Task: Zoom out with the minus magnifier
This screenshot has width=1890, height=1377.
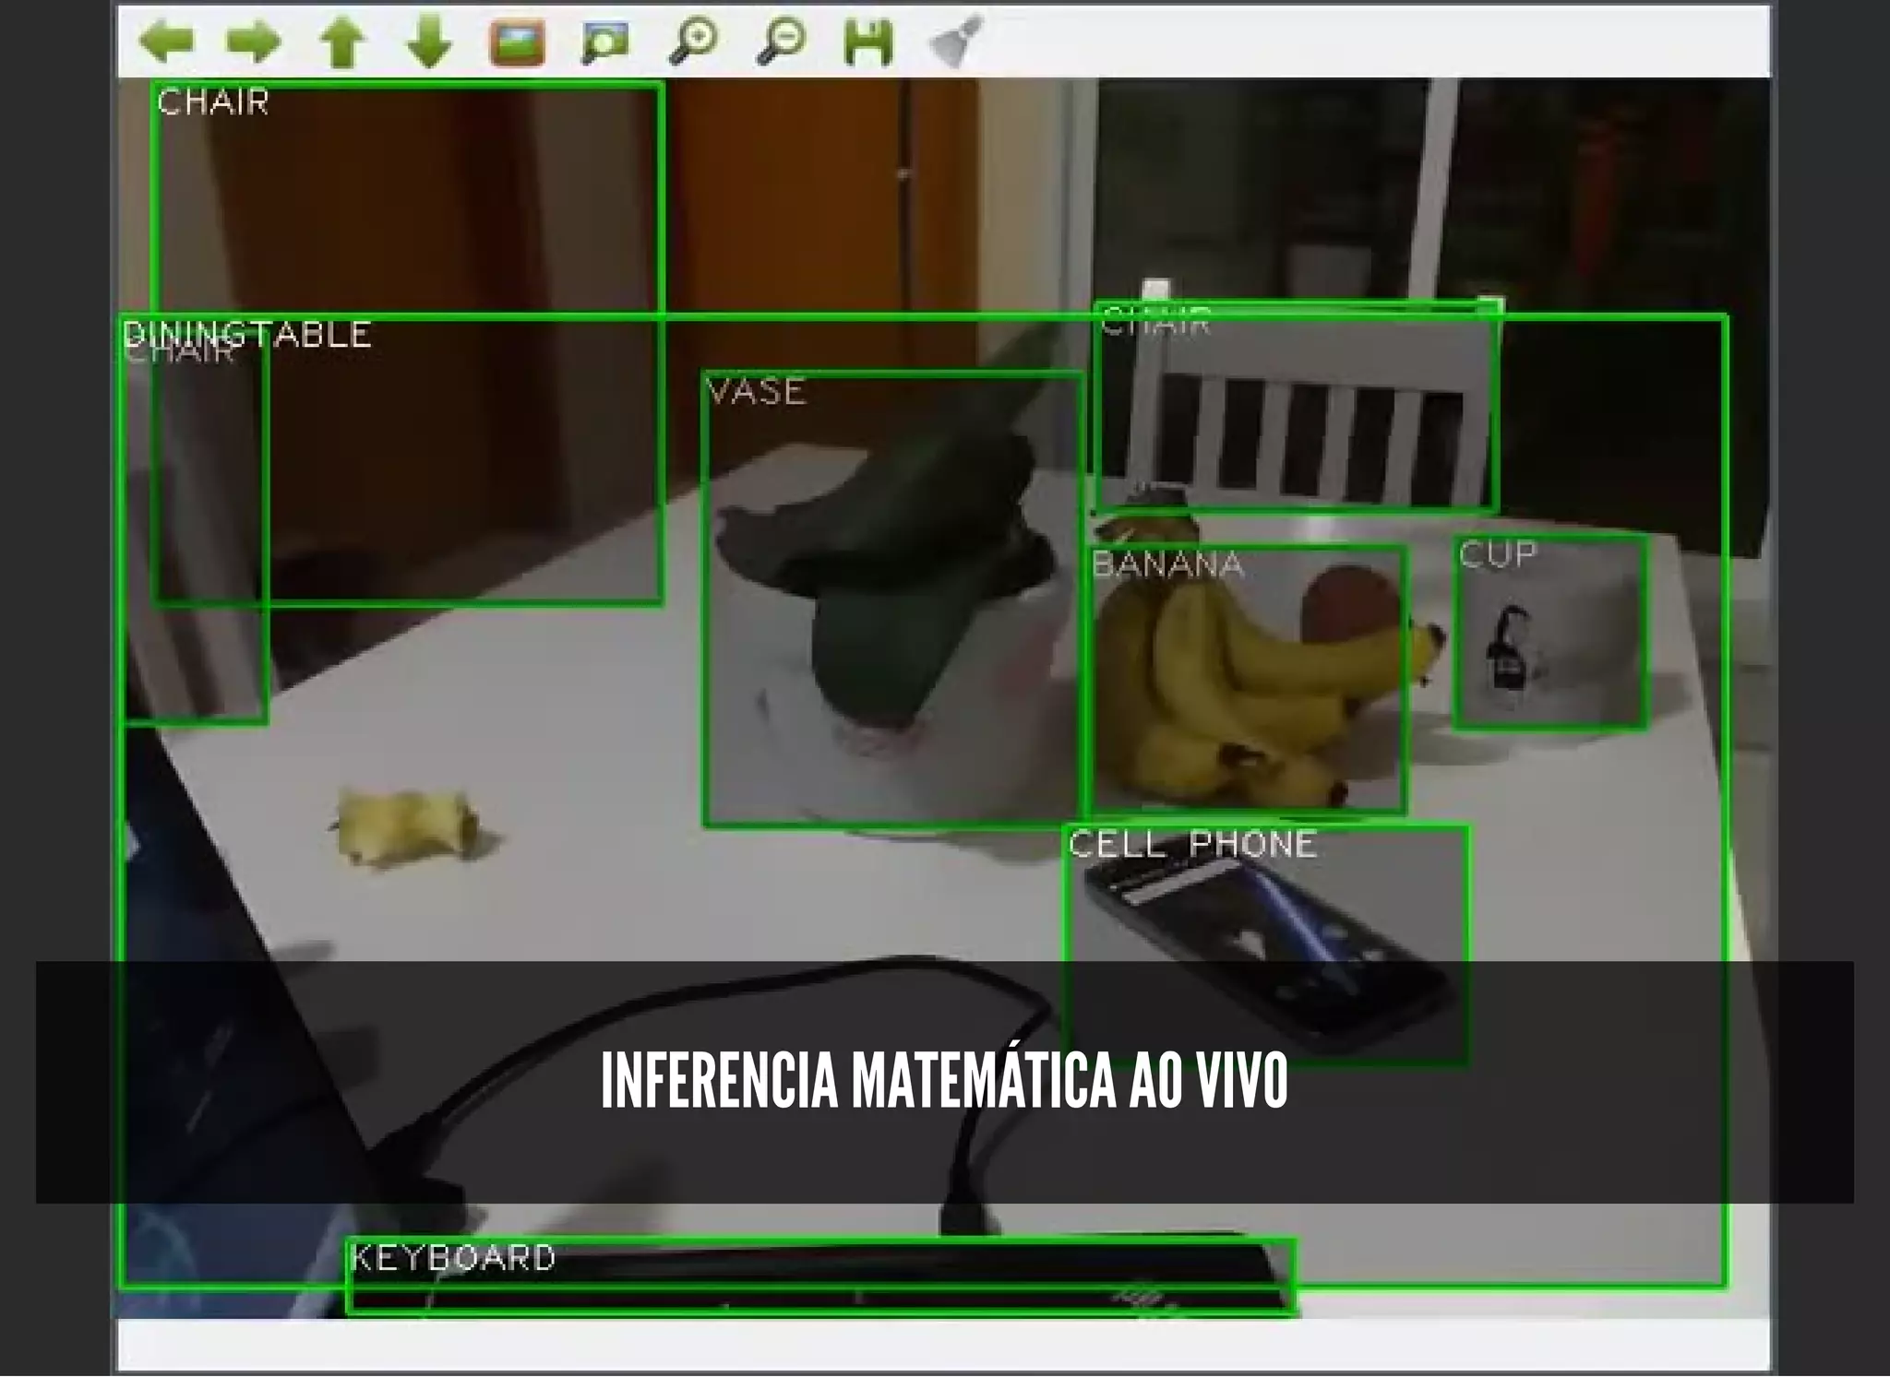Action: point(781,42)
